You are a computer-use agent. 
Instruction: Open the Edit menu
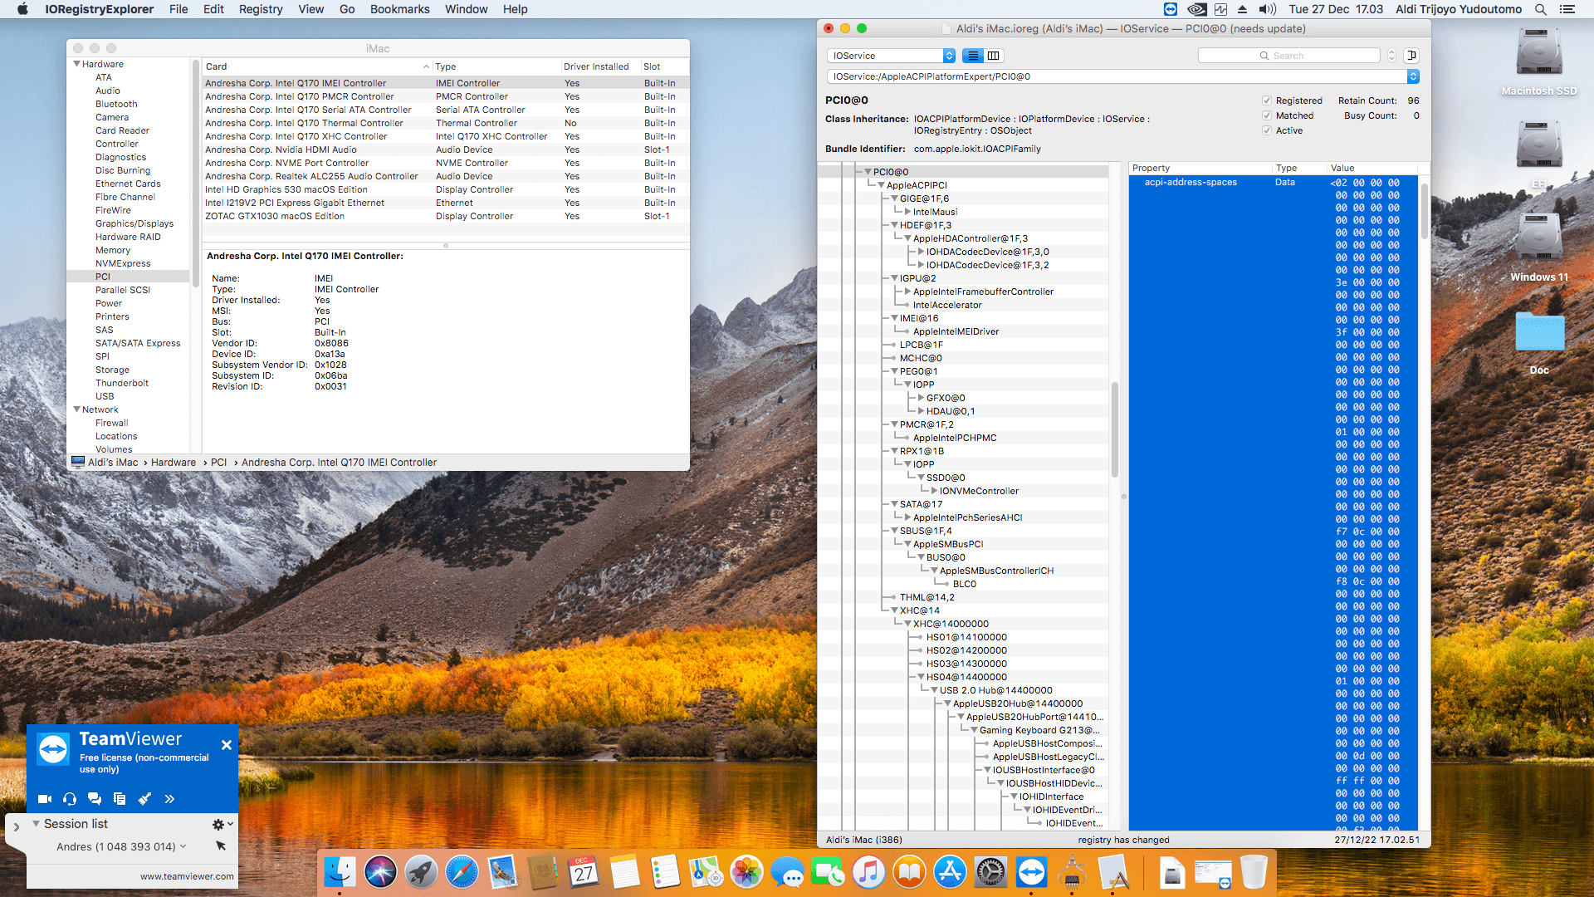213,9
